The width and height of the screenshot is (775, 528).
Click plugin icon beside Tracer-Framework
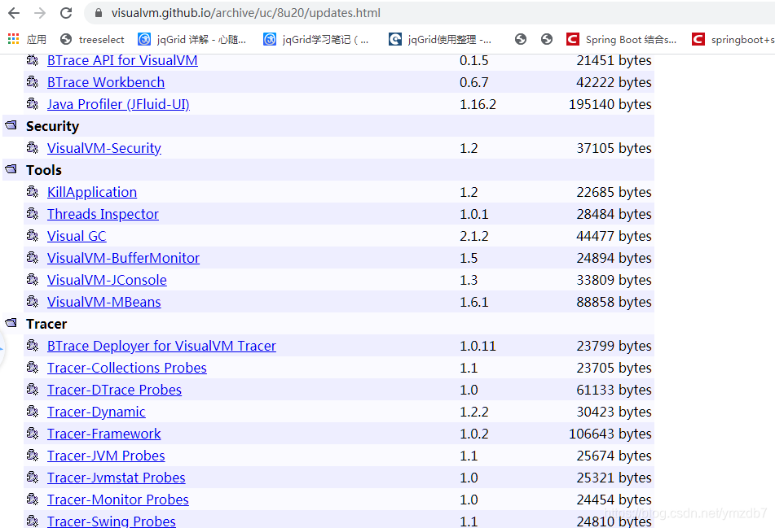click(33, 433)
